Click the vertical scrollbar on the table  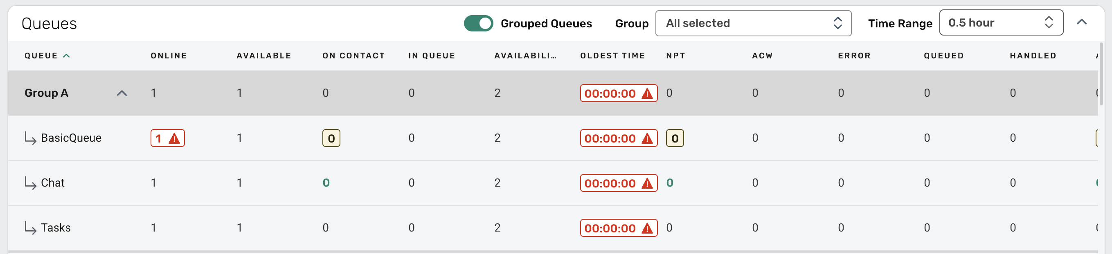click(1101, 73)
